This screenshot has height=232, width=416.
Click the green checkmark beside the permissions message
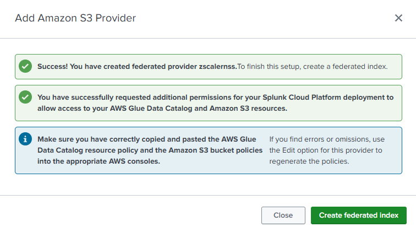pos(25,97)
